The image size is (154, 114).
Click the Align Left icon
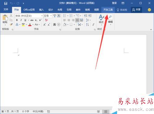pyautogui.click(x=65, y=20)
